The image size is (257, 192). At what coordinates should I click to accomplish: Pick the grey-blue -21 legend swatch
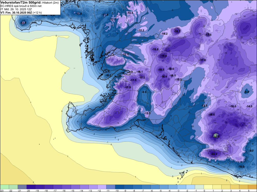pos(22,187)
